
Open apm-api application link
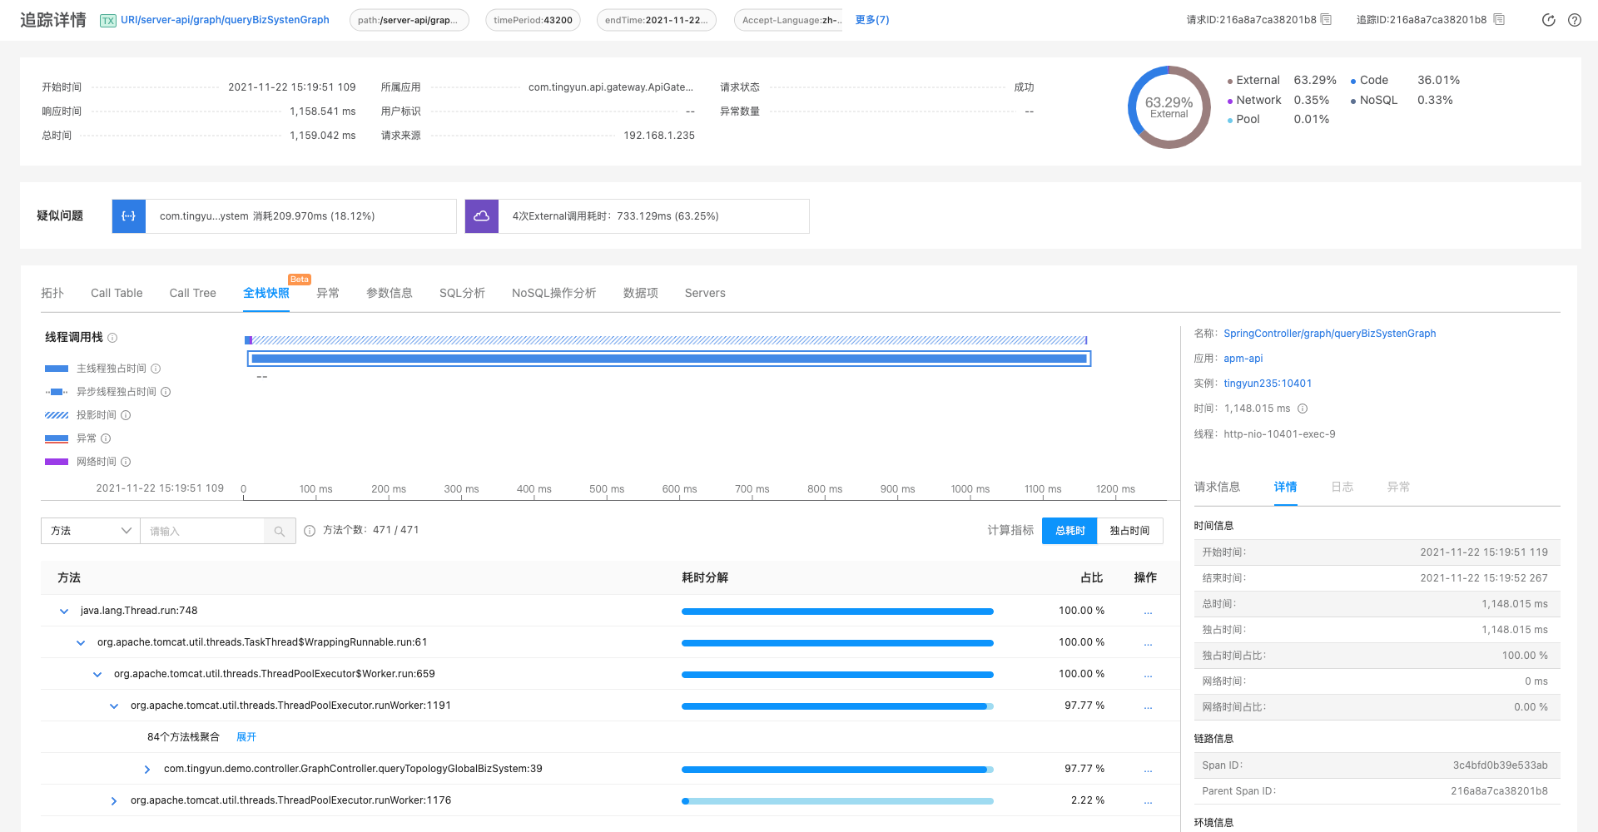point(1243,359)
